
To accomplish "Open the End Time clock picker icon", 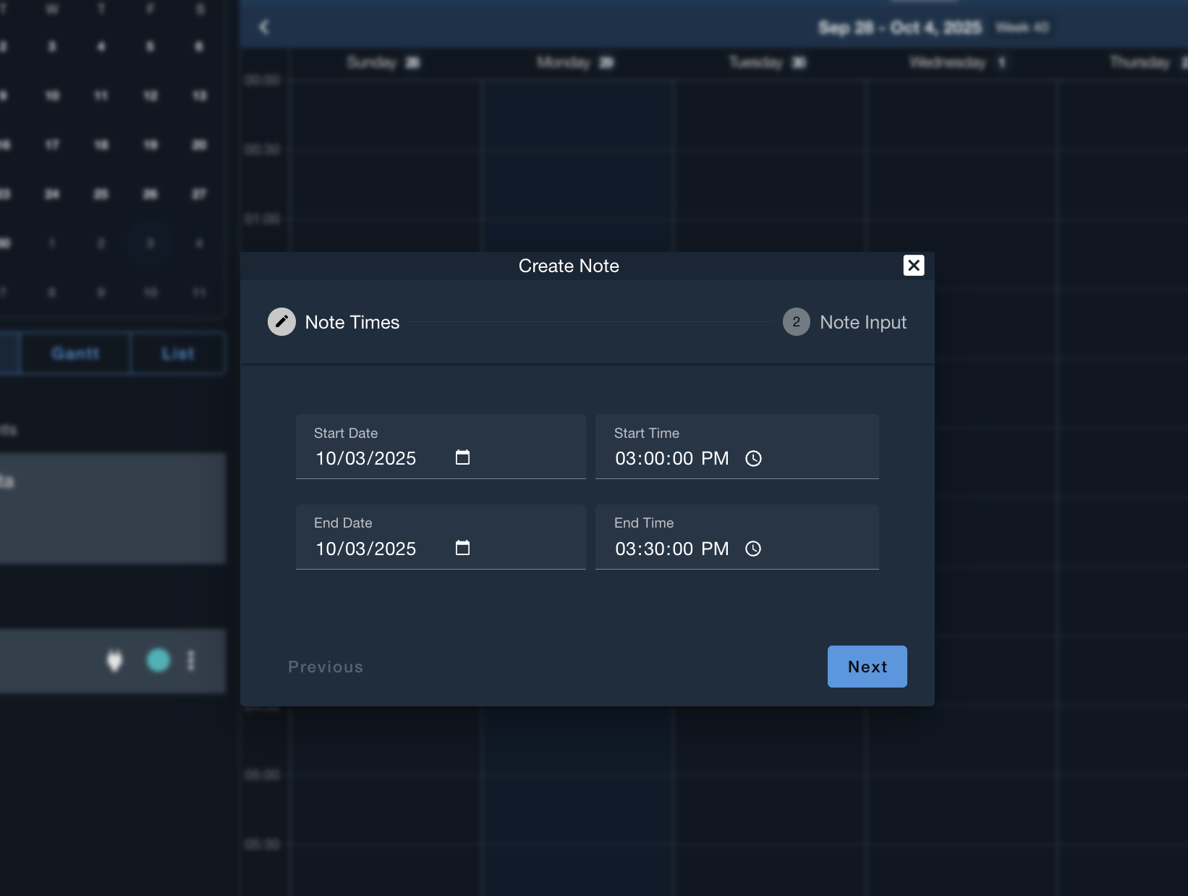I will pos(753,549).
